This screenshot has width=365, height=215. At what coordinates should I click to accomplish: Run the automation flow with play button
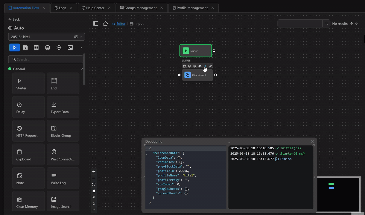(x=14, y=47)
